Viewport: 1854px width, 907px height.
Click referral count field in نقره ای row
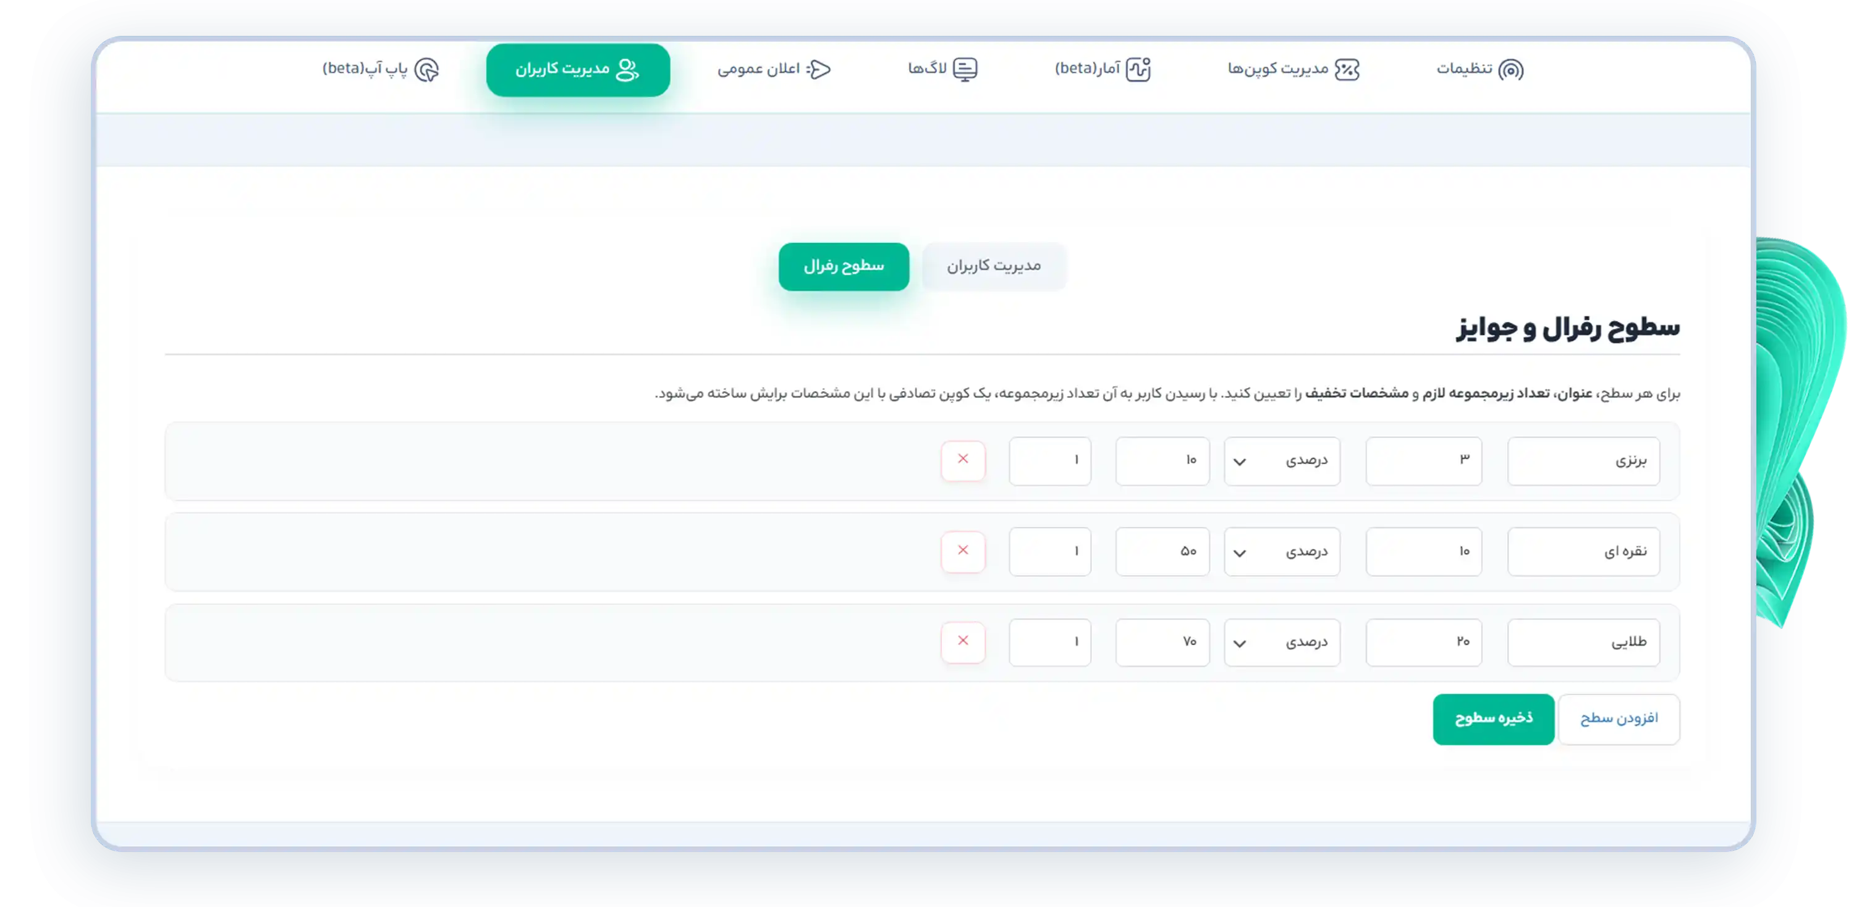point(1424,552)
